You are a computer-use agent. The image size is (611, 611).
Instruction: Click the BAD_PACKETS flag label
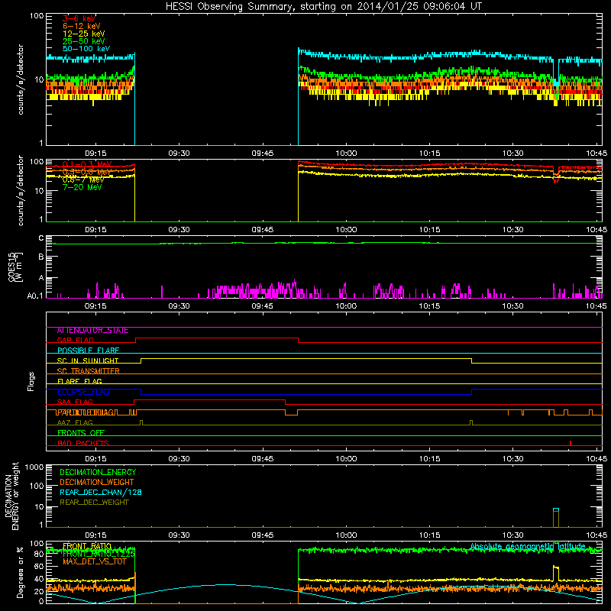(83, 443)
